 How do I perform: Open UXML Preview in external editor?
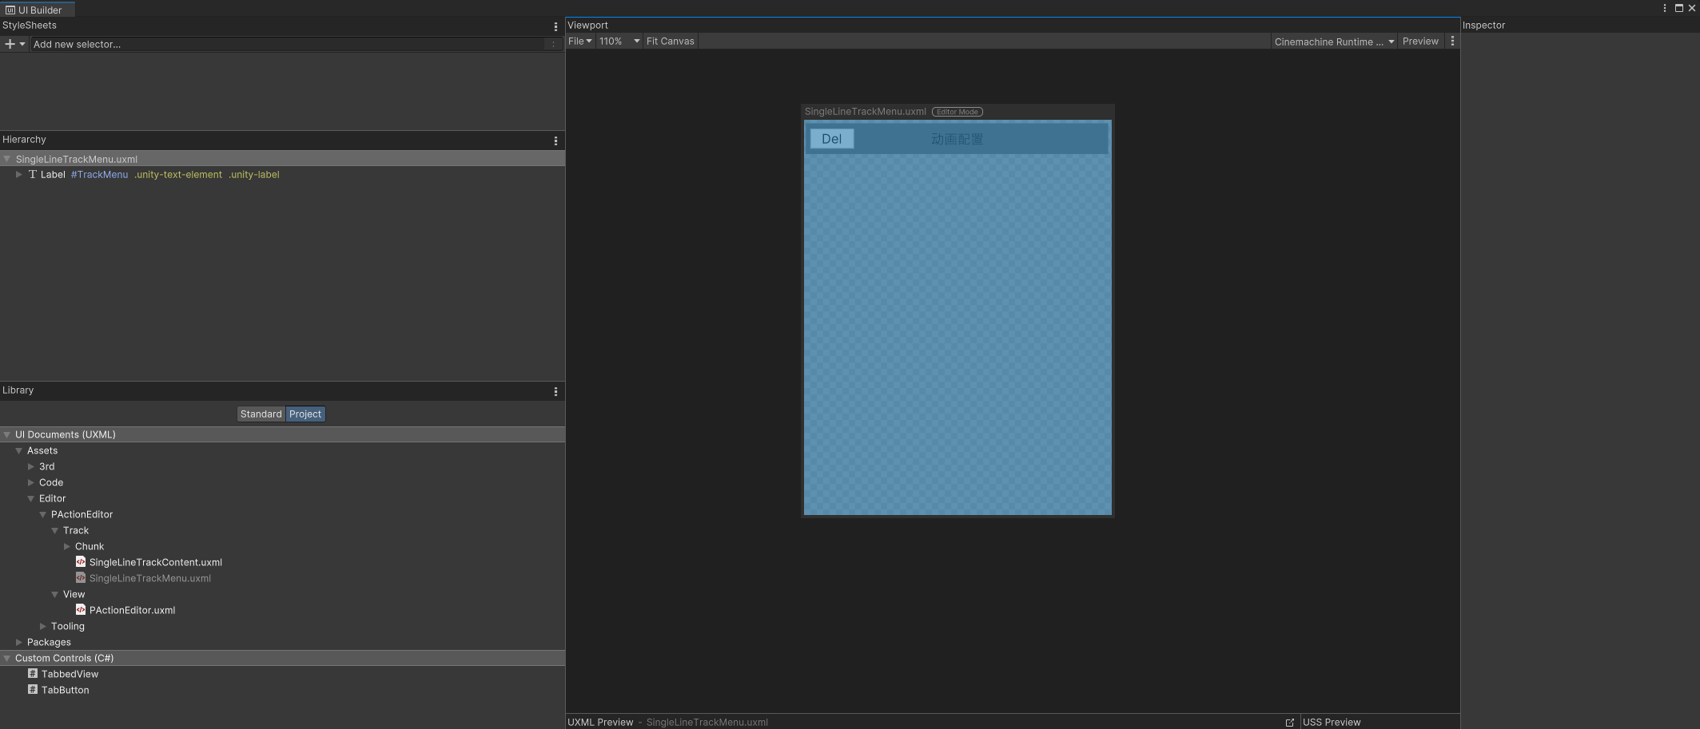[x=1290, y=722]
